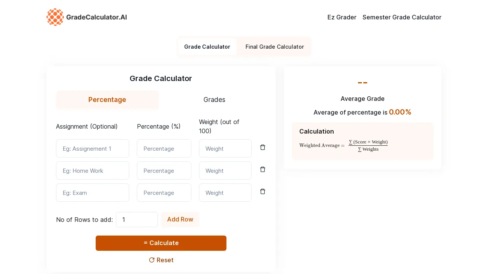The height and width of the screenshot is (274, 488).
Task: Open the Semester Grade Calculator page
Action: [x=402, y=17]
